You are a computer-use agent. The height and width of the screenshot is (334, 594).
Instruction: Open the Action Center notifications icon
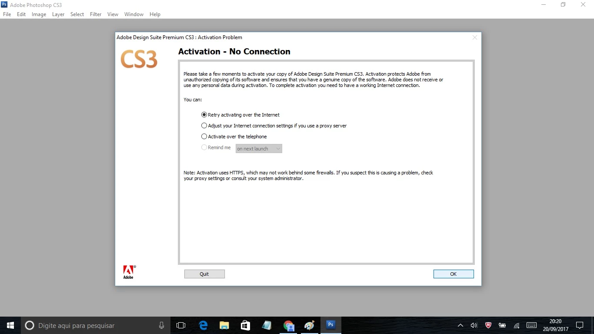580,325
